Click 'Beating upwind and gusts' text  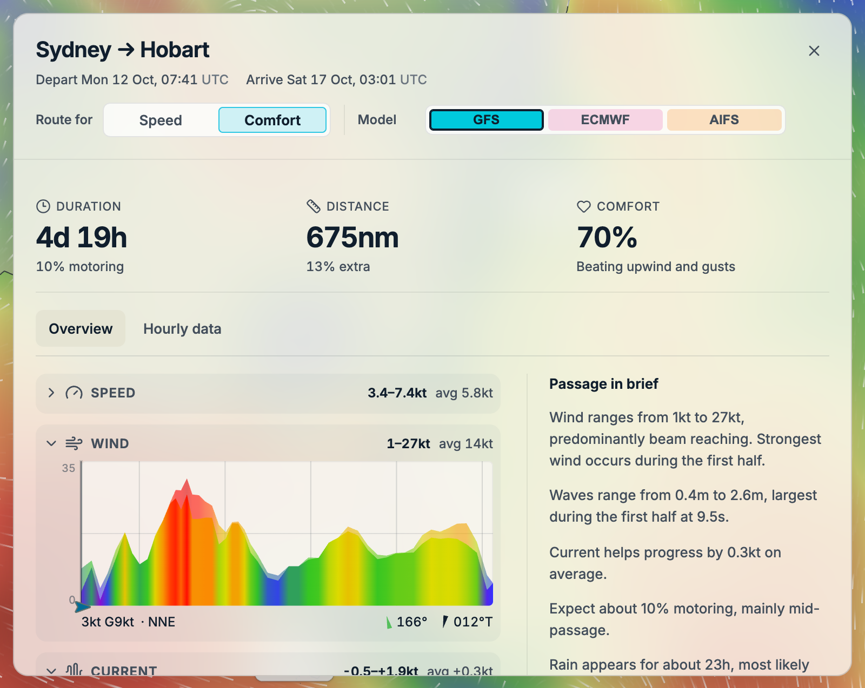(x=656, y=266)
